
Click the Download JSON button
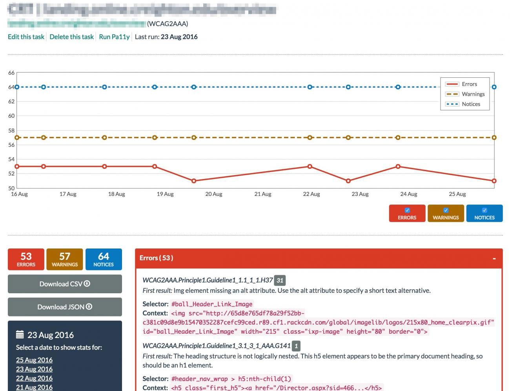tap(65, 307)
